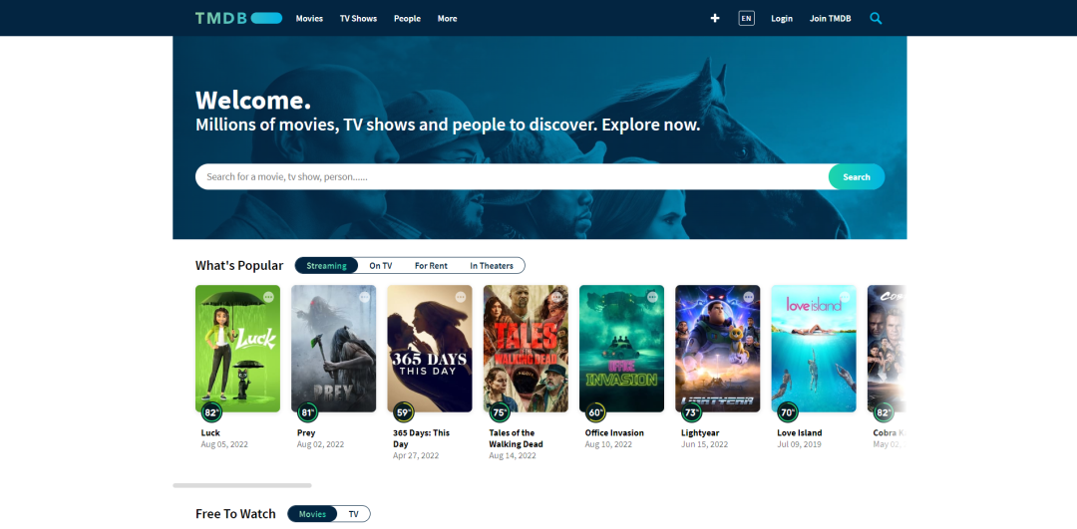Screen dimensions: 1077x529
Task: Open the options menu on Luck poster
Action: point(268,297)
